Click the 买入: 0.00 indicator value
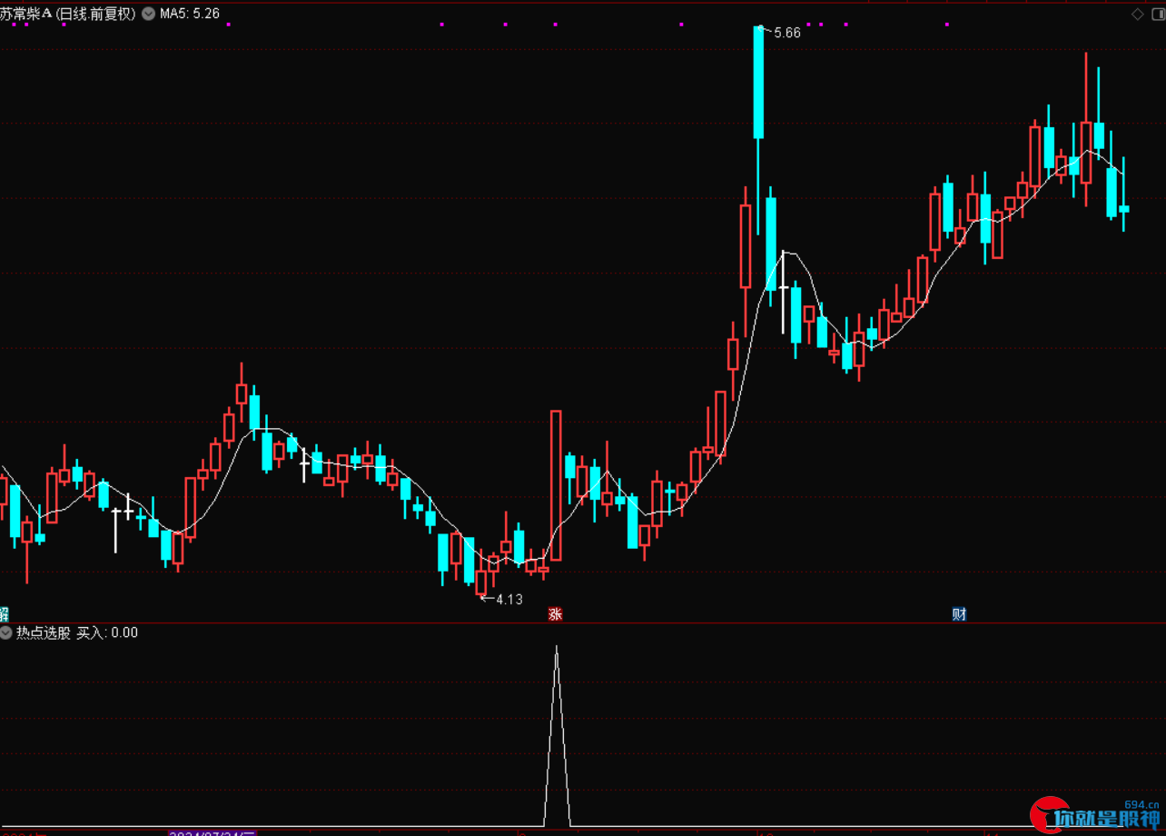Screen dimensions: 1166x836 (x=107, y=632)
